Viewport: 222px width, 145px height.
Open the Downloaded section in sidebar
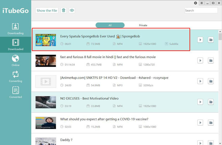[16, 45]
